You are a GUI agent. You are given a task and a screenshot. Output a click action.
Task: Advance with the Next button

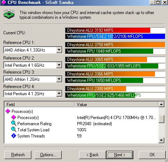pos(120,155)
